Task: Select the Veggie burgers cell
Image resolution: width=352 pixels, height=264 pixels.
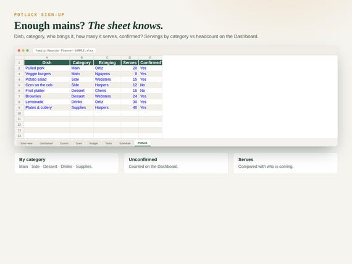Action: (x=47, y=74)
